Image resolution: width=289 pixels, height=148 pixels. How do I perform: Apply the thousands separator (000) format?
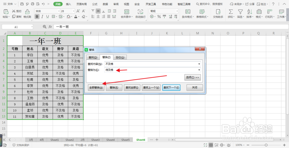(x=164, y=17)
